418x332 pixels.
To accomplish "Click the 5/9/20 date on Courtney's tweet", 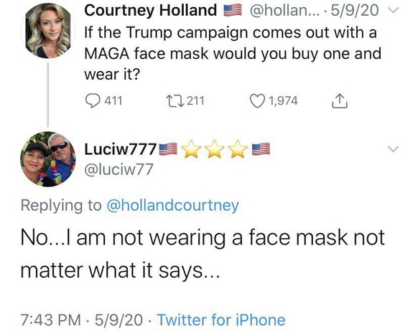I will coord(355,11).
